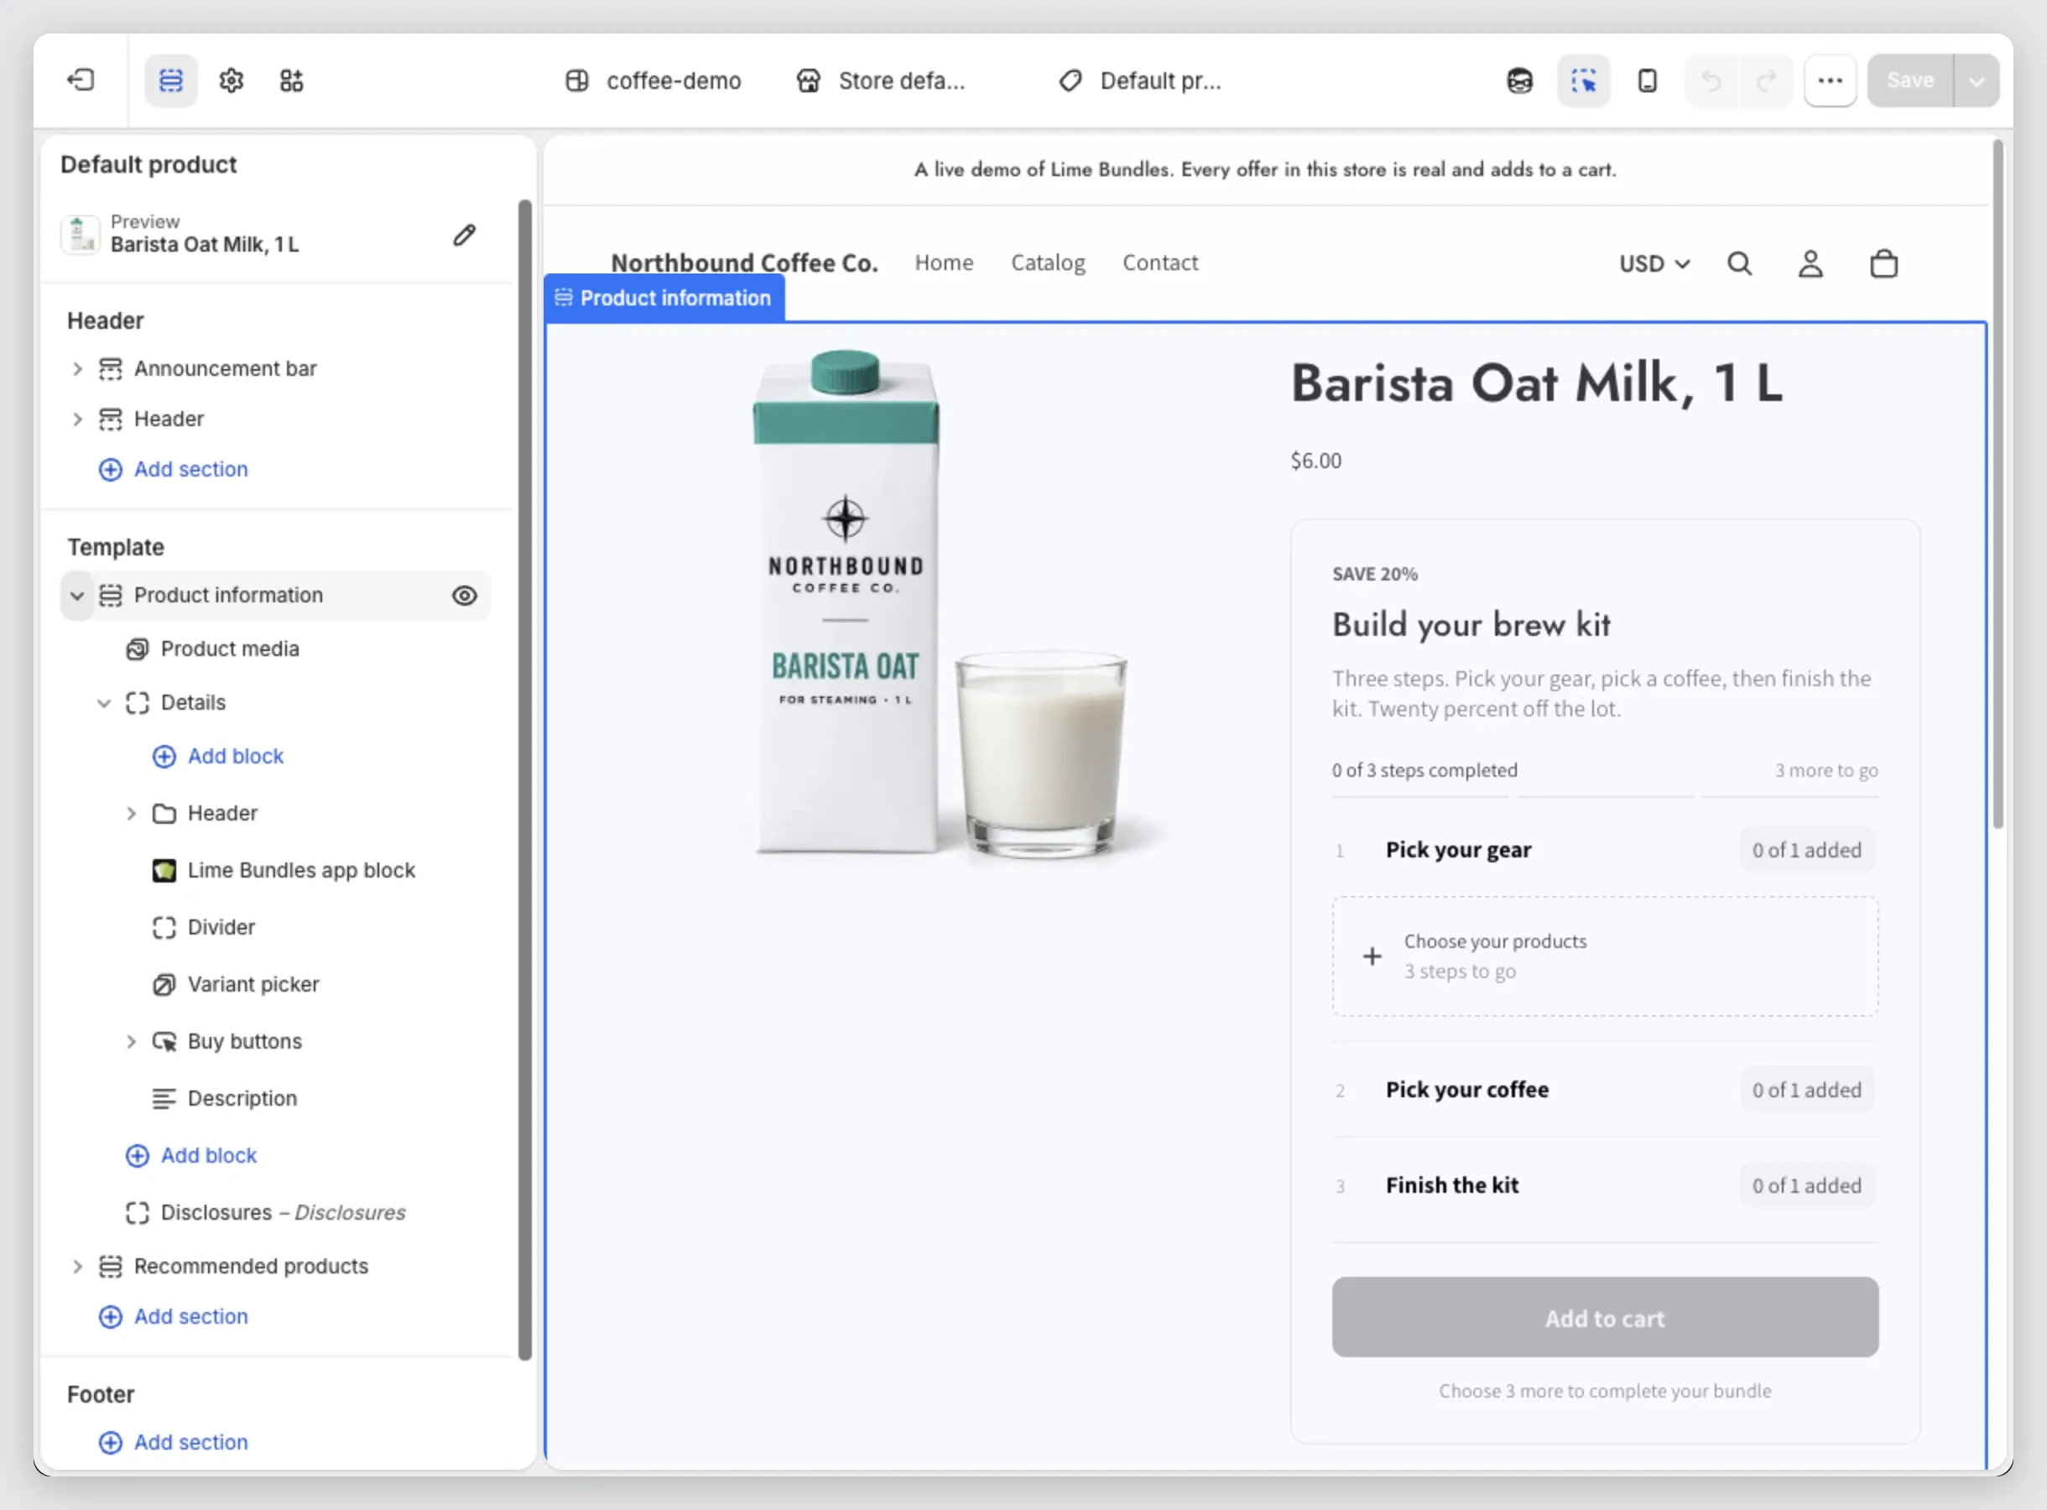Select the Product media block
The image size is (2047, 1510).
[x=229, y=648]
